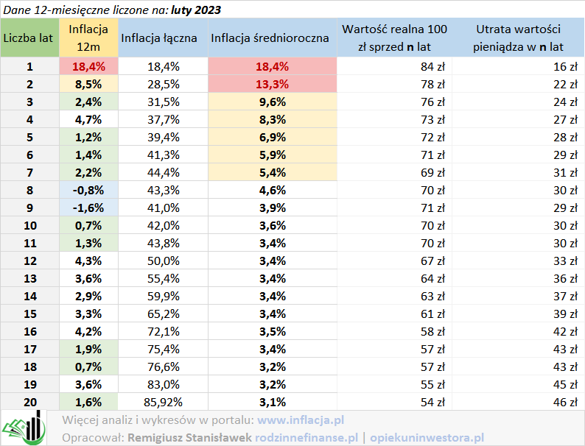The height and width of the screenshot is (446, 585).
Task: Select the 'Inflacja 12m' column header
Action: pyautogui.click(x=88, y=38)
